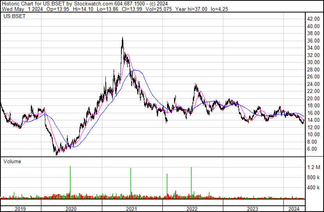The width and height of the screenshot is (324, 212).
Task: Click the magenta moving average peak near 32
Action: pyautogui.click(x=128, y=55)
